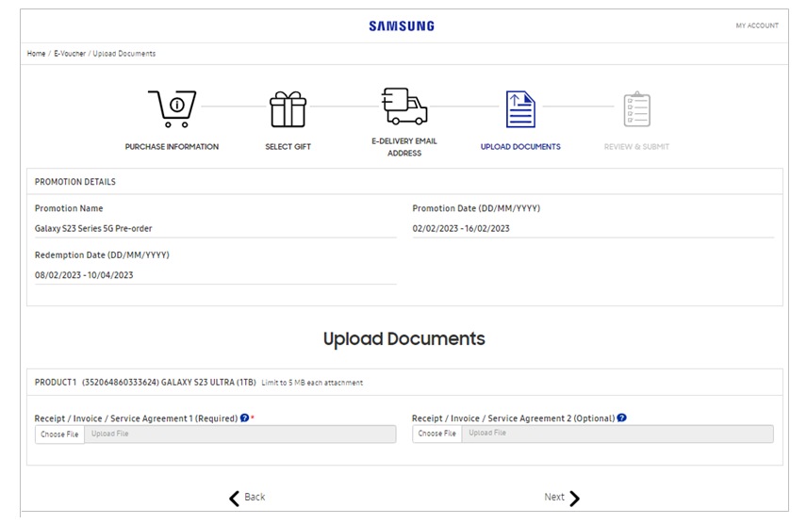The width and height of the screenshot is (807, 524).
Task: Go to PURCHASE INFORMATION step label
Action: coord(172,147)
